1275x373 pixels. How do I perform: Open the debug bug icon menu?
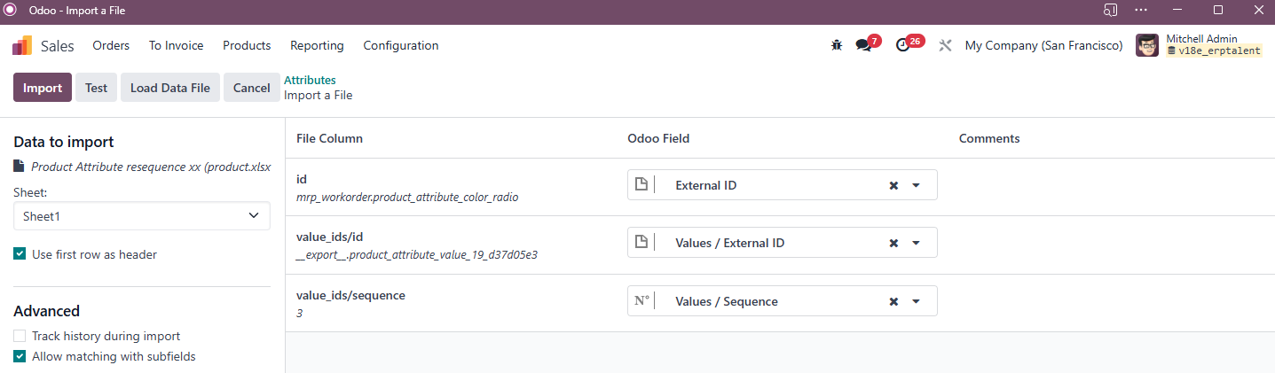coord(836,45)
